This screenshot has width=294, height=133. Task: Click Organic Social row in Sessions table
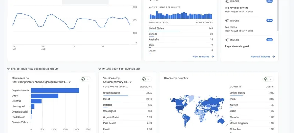128,117
